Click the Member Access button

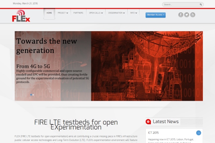click(155, 15)
